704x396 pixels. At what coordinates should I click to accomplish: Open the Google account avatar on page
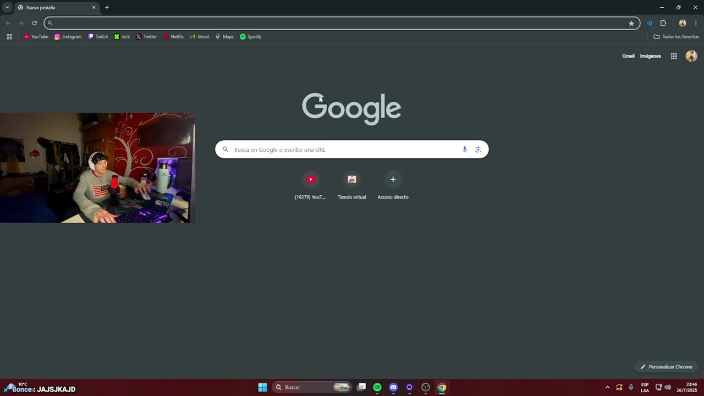coord(691,56)
